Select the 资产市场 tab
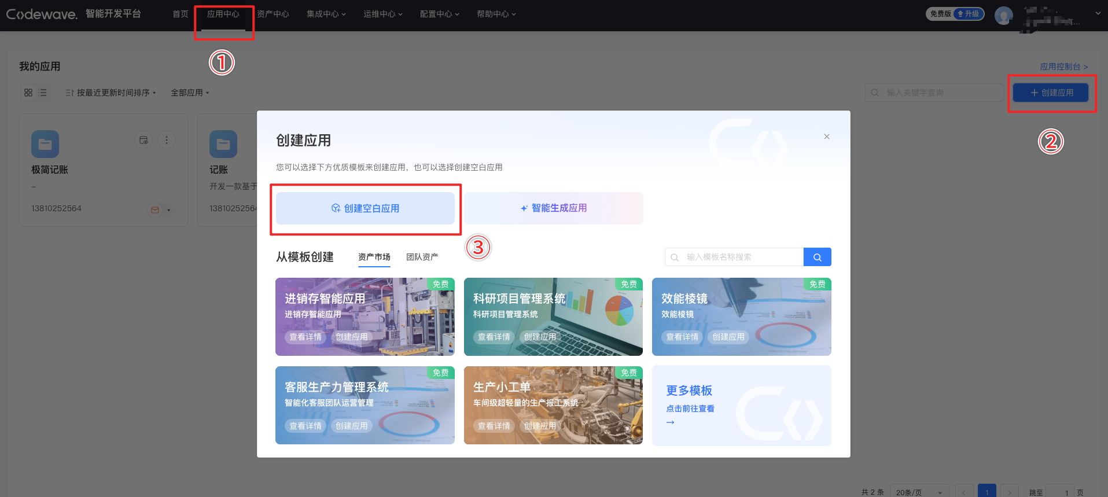Screen dimensions: 1108x497 [374, 257]
